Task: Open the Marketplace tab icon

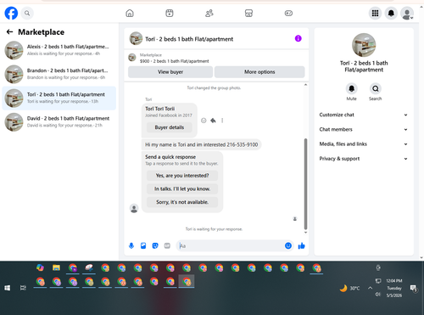Action: 248,13
